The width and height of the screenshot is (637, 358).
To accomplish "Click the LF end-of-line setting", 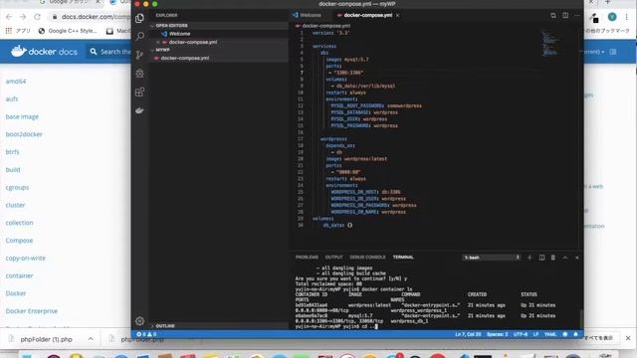I will pos(535,334).
